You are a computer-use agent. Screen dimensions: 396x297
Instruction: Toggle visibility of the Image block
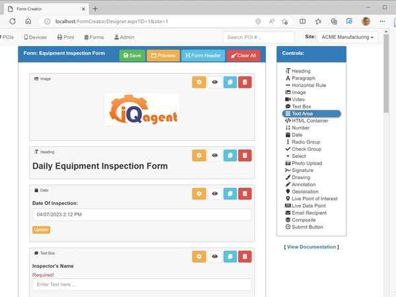[x=214, y=82]
